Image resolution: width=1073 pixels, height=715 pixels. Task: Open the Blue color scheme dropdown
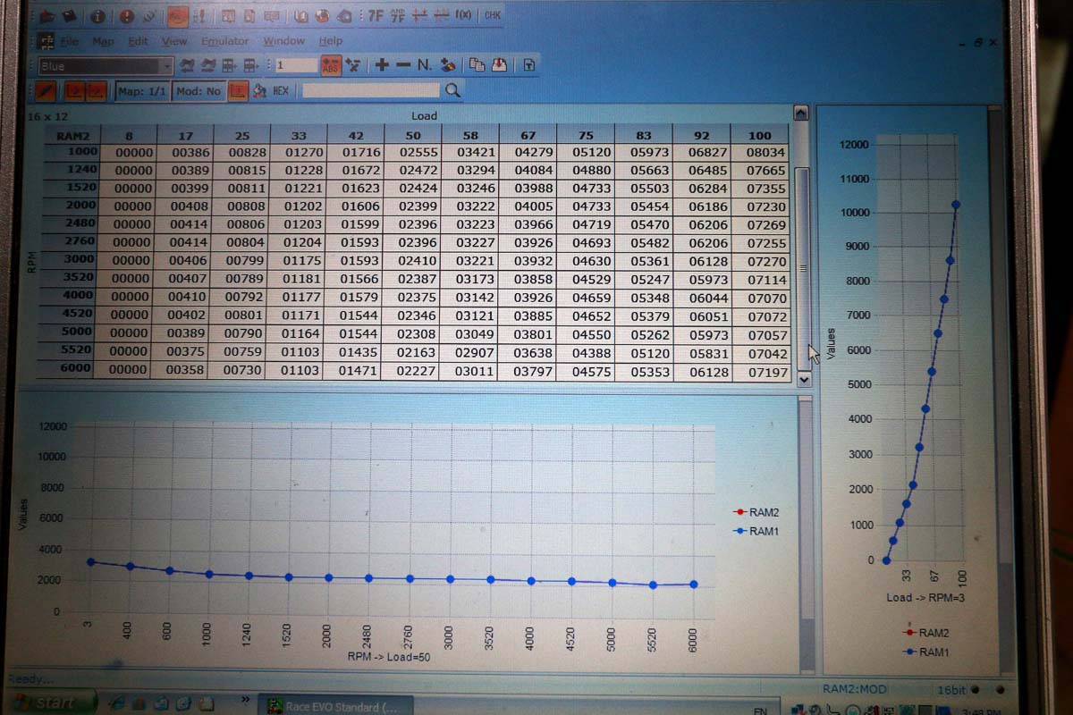(165, 66)
